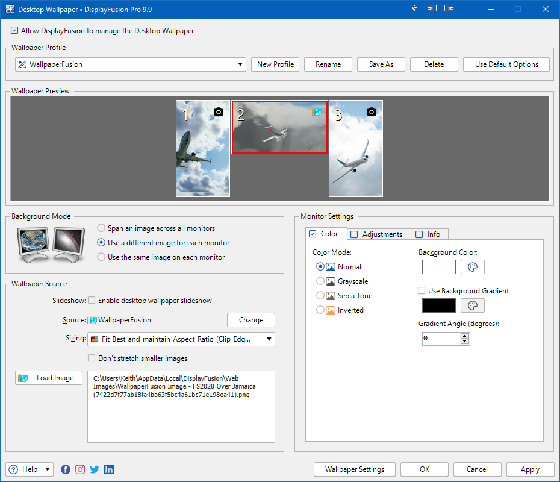Click WallpaperFusion icon on monitor 2 preview

click(x=317, y=112)
